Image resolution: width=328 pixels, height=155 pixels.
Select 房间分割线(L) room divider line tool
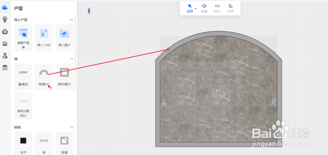23,106
